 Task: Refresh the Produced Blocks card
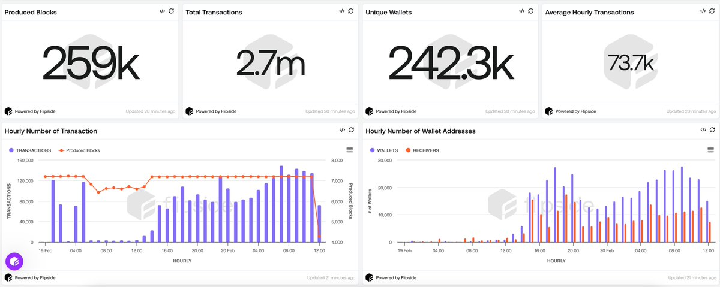172,11
